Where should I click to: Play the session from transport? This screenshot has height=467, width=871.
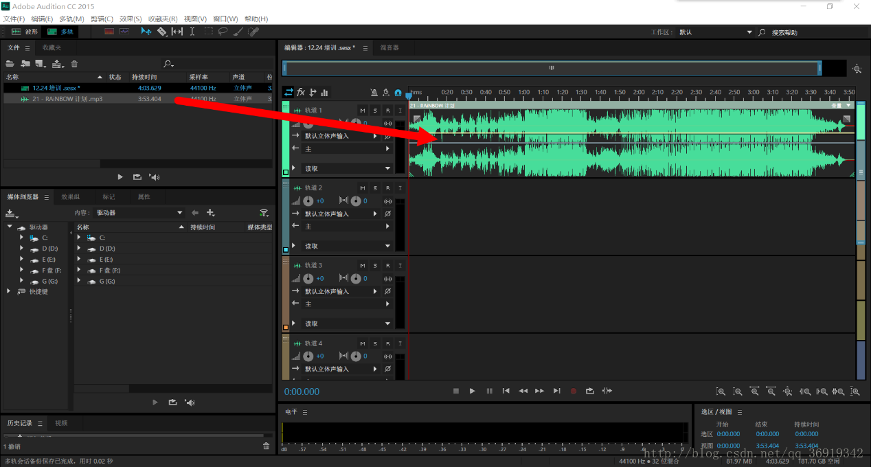472,391
